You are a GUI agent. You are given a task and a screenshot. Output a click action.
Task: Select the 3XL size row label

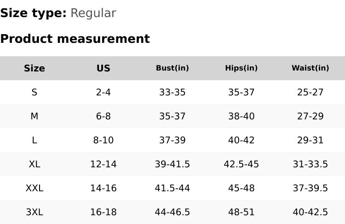34,212
